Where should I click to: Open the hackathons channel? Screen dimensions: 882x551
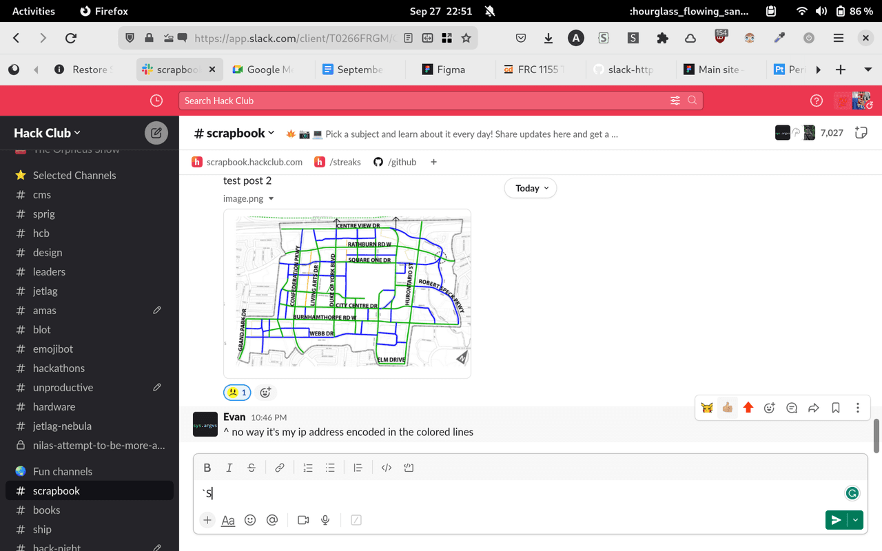(59, 368)
